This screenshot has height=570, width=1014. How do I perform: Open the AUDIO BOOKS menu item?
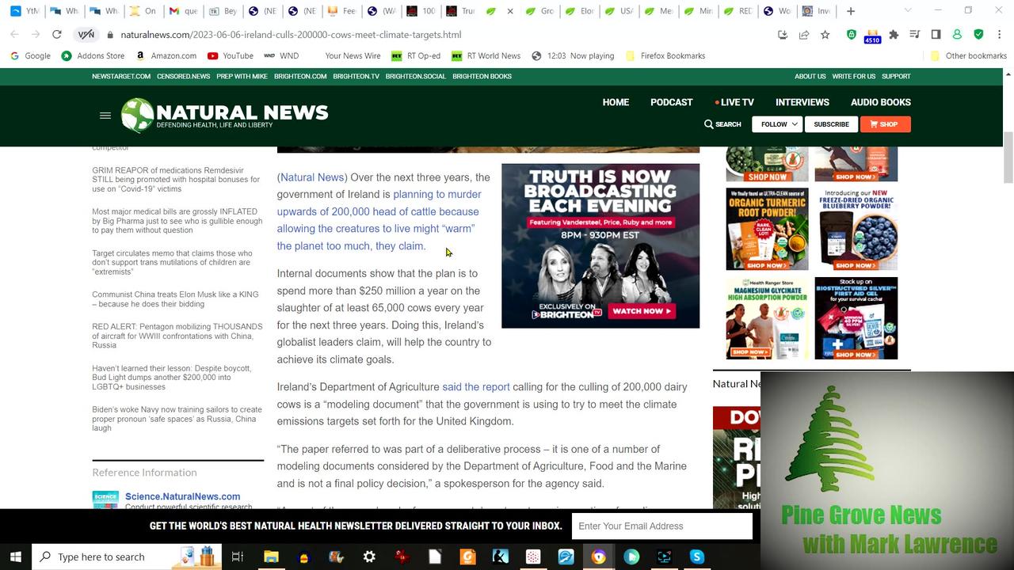tap(881, 102)
